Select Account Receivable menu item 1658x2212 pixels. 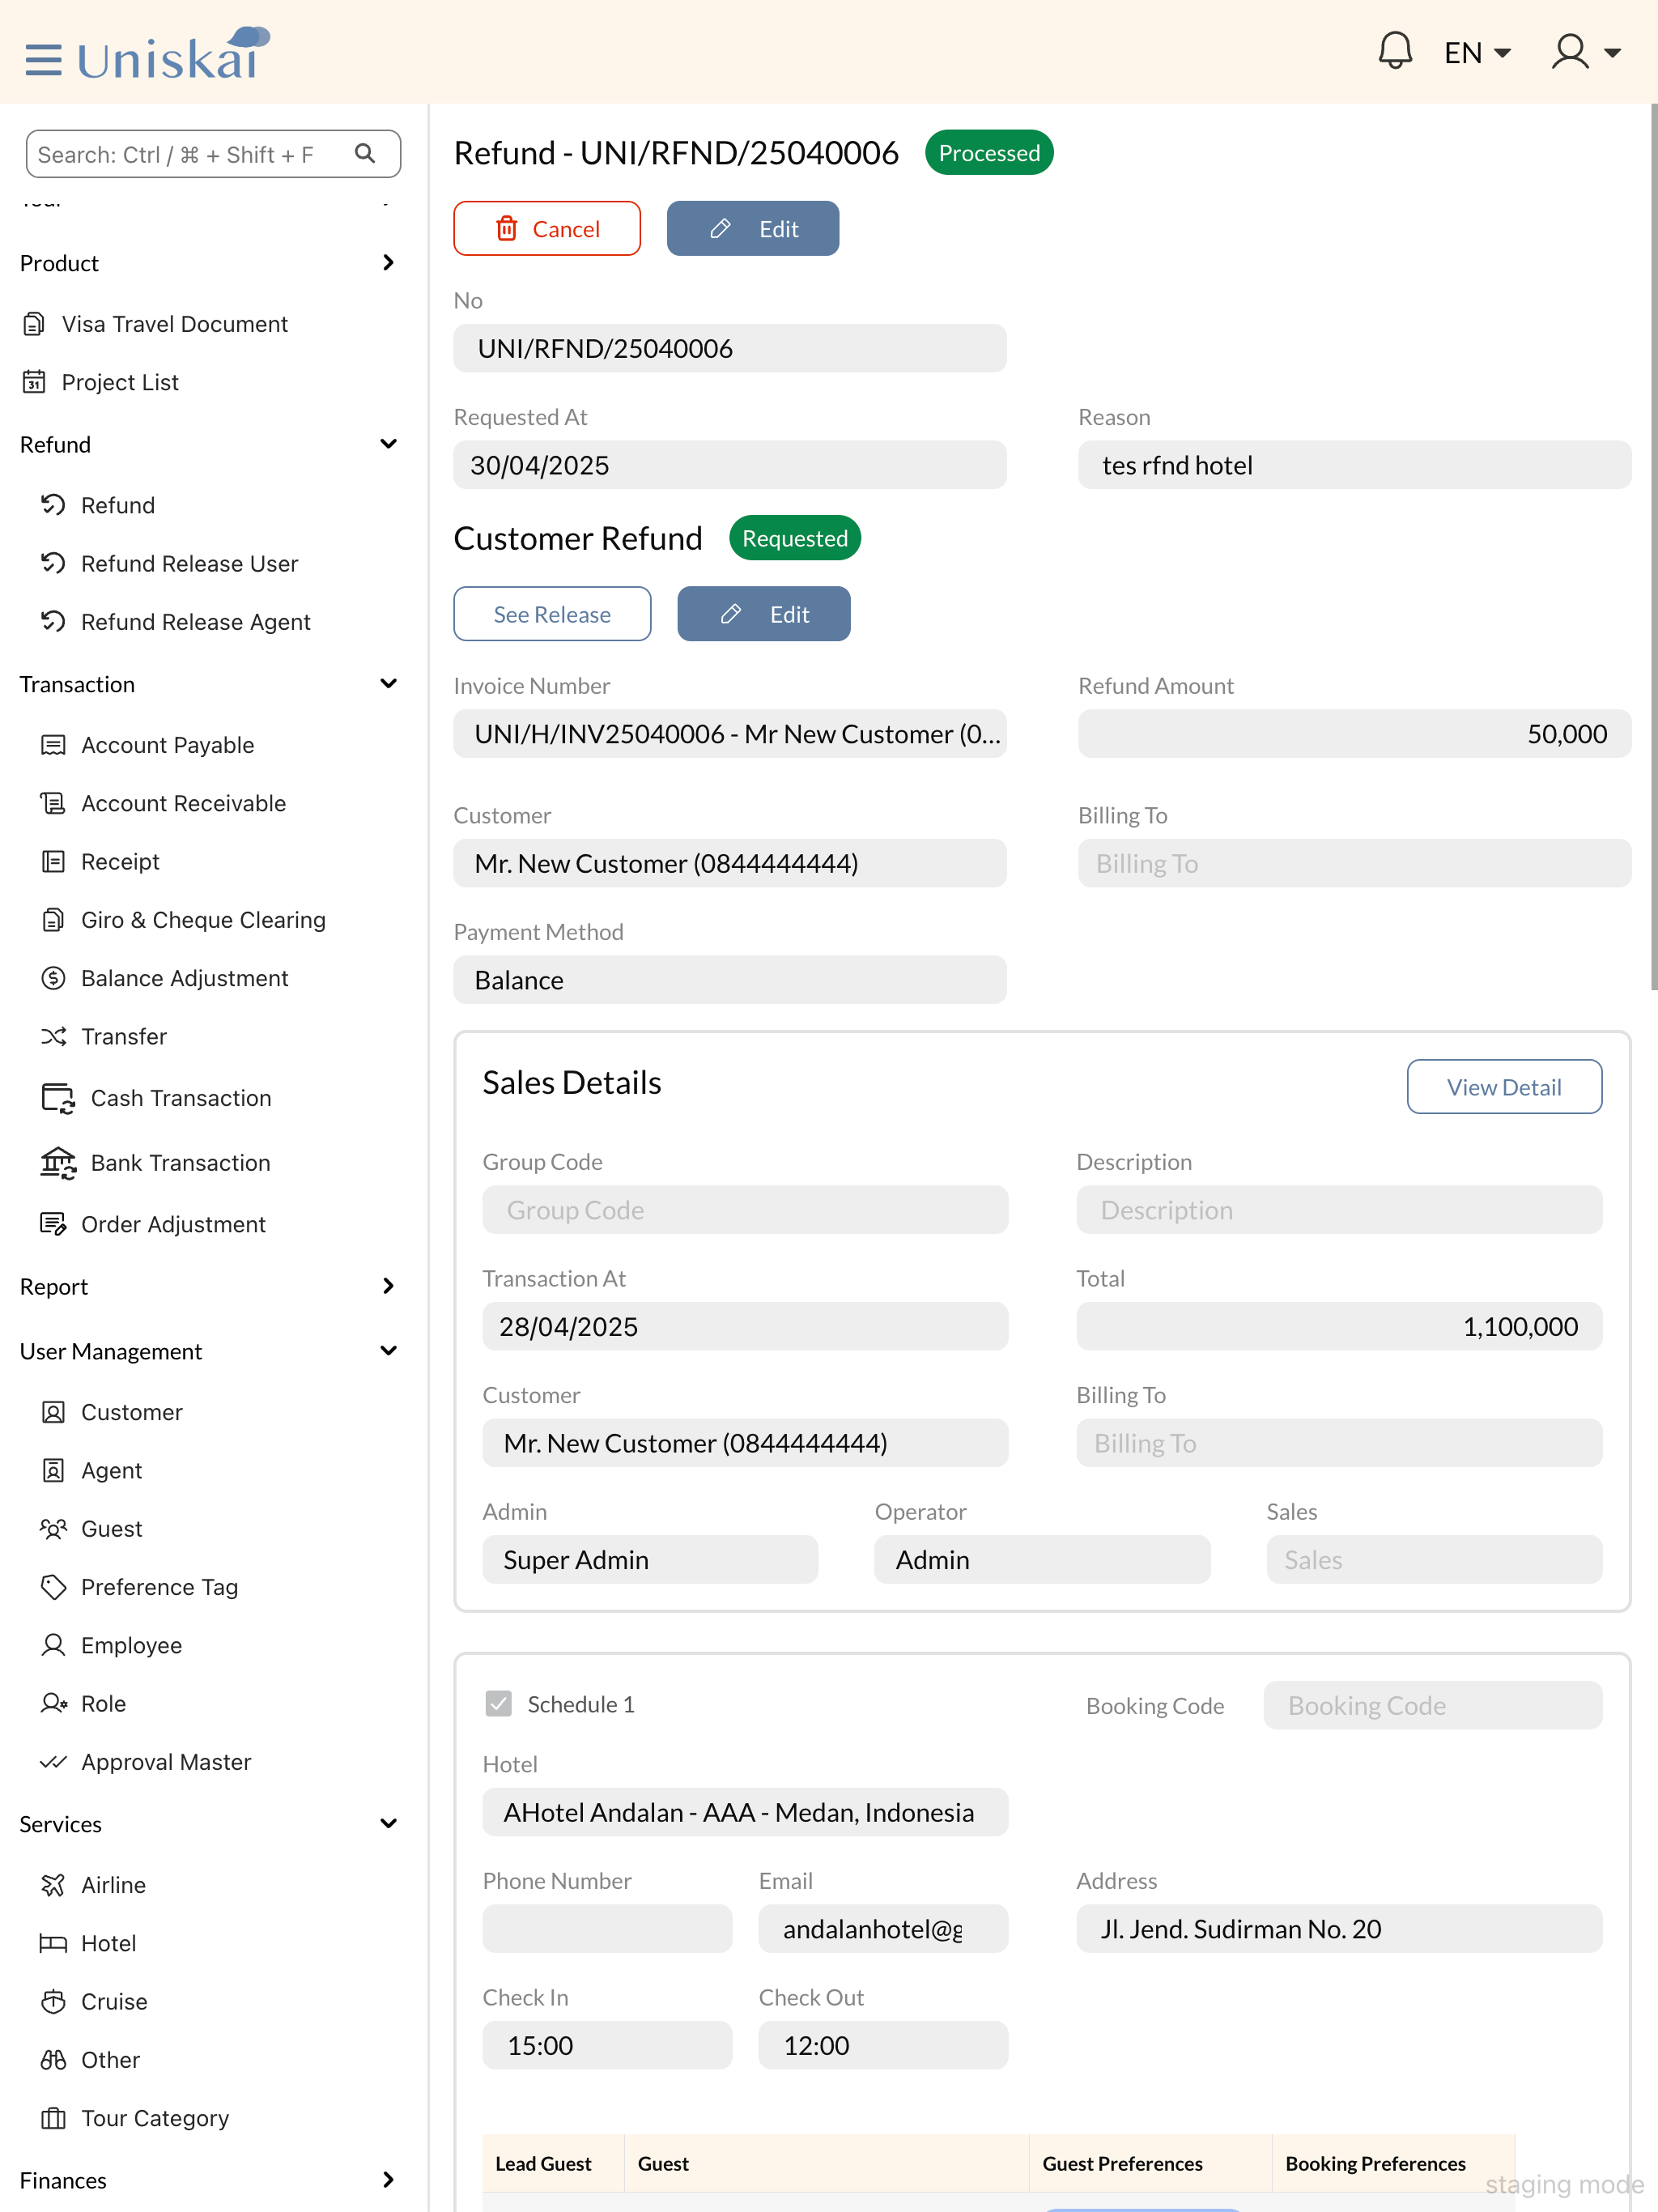(183, 803)
